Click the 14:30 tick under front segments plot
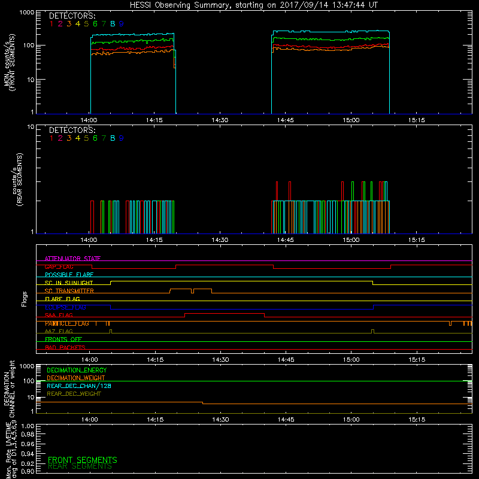The width and height of the screenshot is (479, 479). pyautogui.click(x=220, y=120)
